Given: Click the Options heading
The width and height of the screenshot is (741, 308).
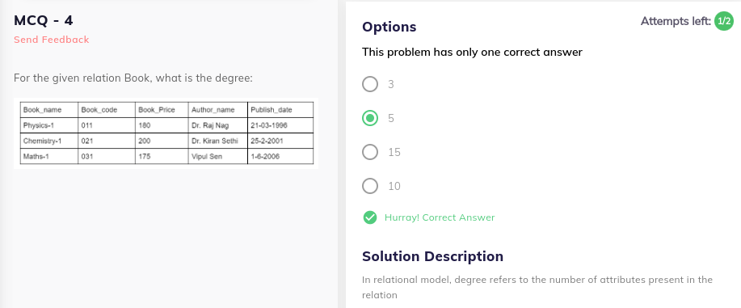Looking at the screenshot, I should tap(389, 27).
